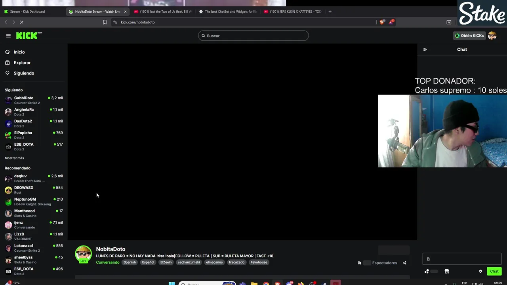Open deqiuv recommended channel

(34, 178)
